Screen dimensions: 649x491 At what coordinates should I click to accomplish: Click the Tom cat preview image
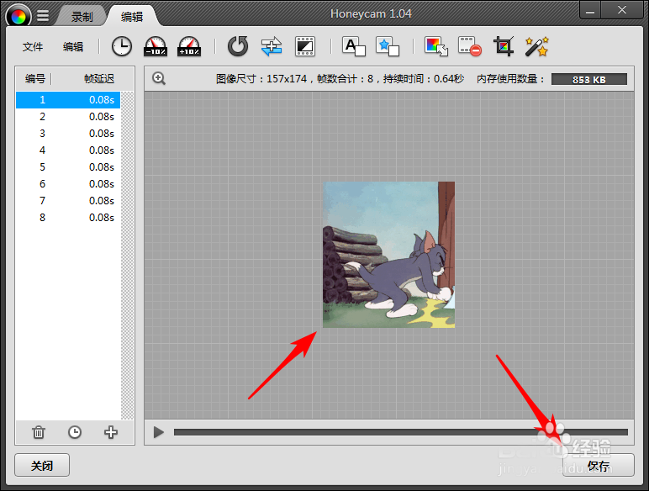pos(388,255)
